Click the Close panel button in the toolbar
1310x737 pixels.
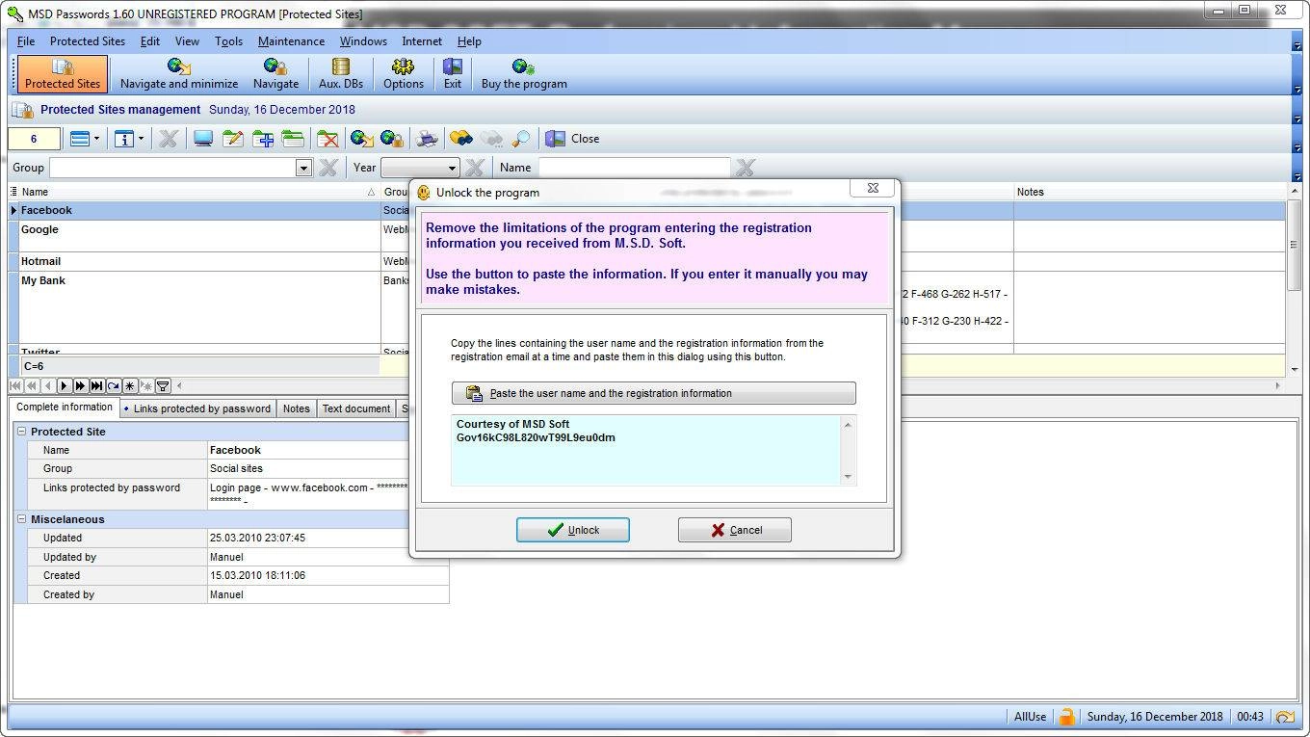tap(572, 139)
